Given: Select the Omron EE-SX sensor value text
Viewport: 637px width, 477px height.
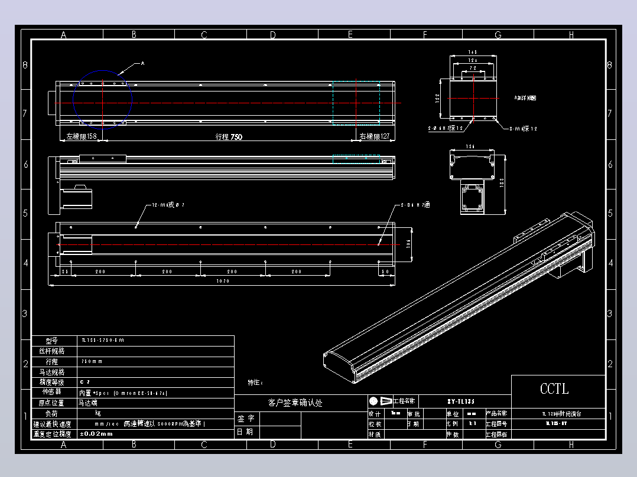Looking at the screenshot, I should click(123, 393).
